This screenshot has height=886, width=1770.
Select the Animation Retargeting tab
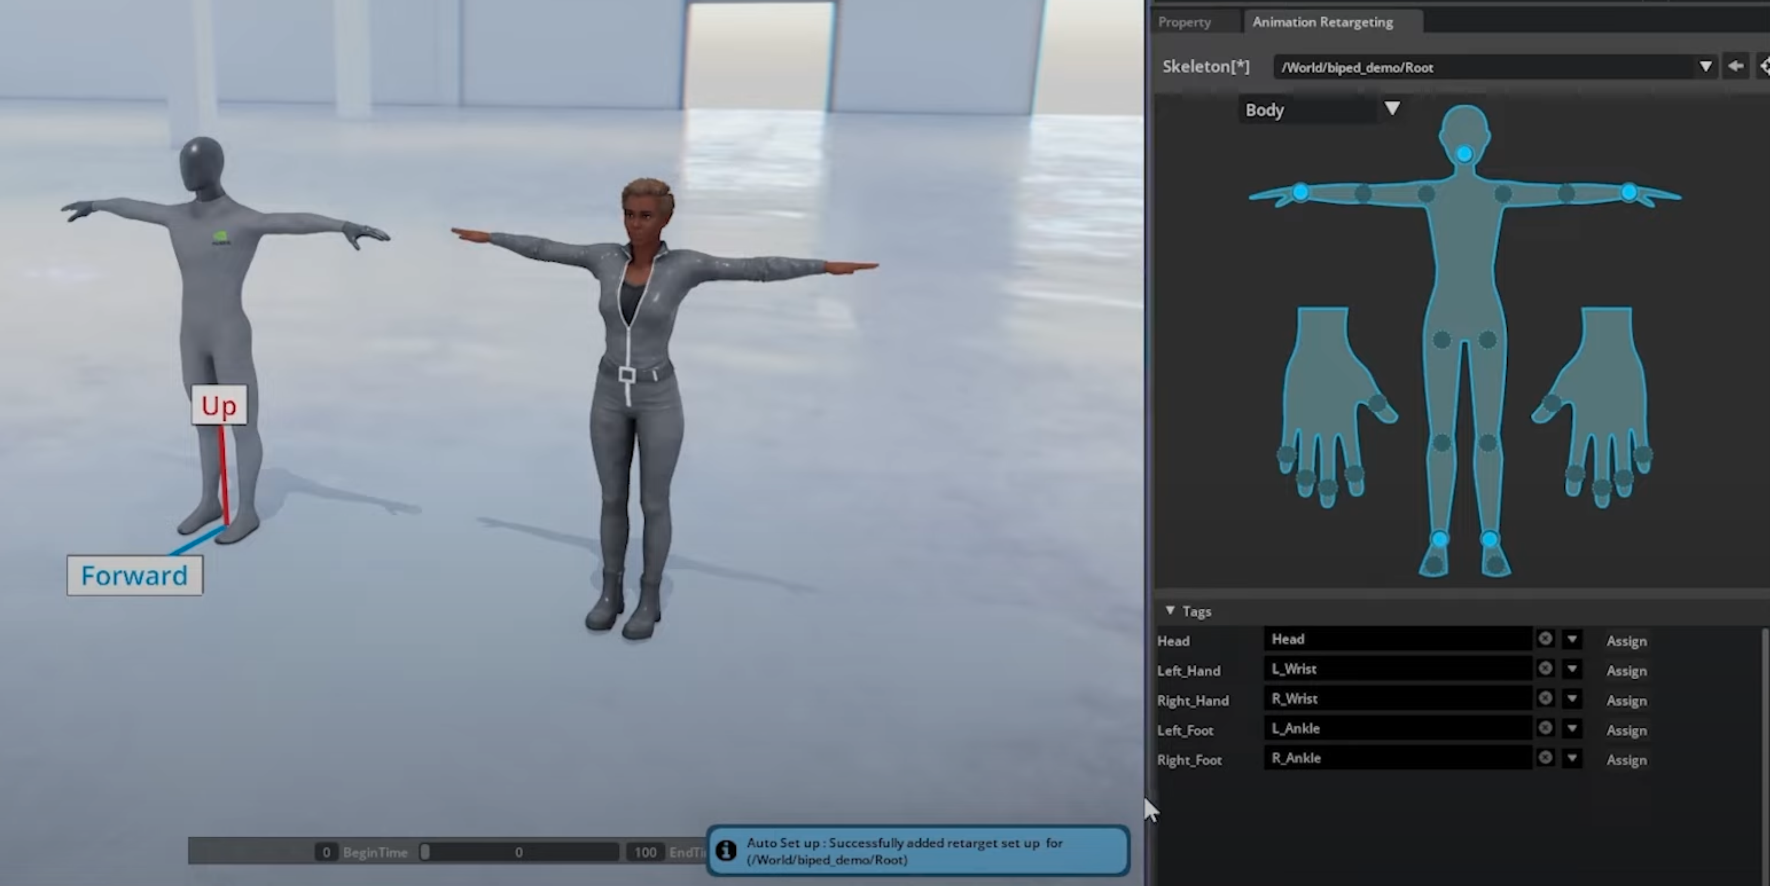1322,22
